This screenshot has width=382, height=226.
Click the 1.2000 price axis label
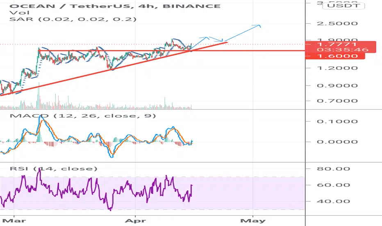click(337, 68)
